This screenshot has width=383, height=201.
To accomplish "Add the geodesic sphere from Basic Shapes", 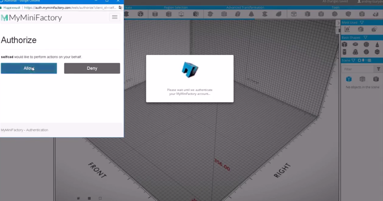I will [366, 52].
